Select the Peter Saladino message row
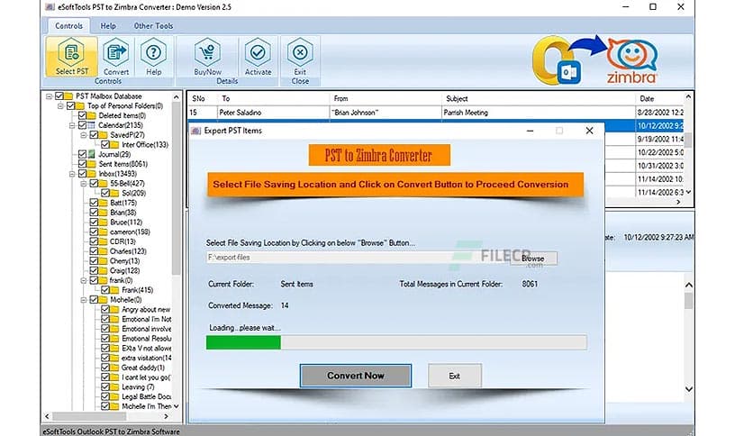The height and width of the screenshot is (436, 753). coord(435,113)
